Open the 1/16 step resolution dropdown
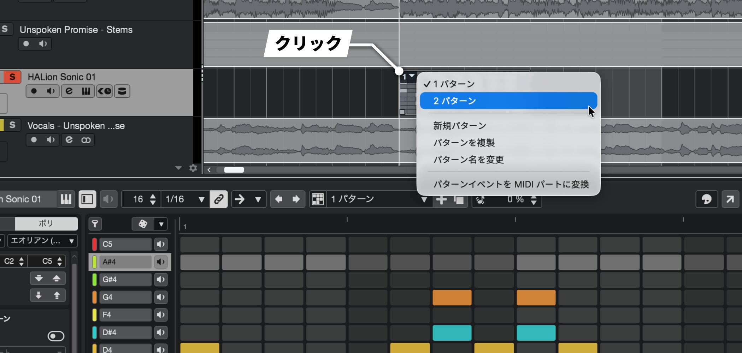742x353 pixels. (x=201, y=199)
